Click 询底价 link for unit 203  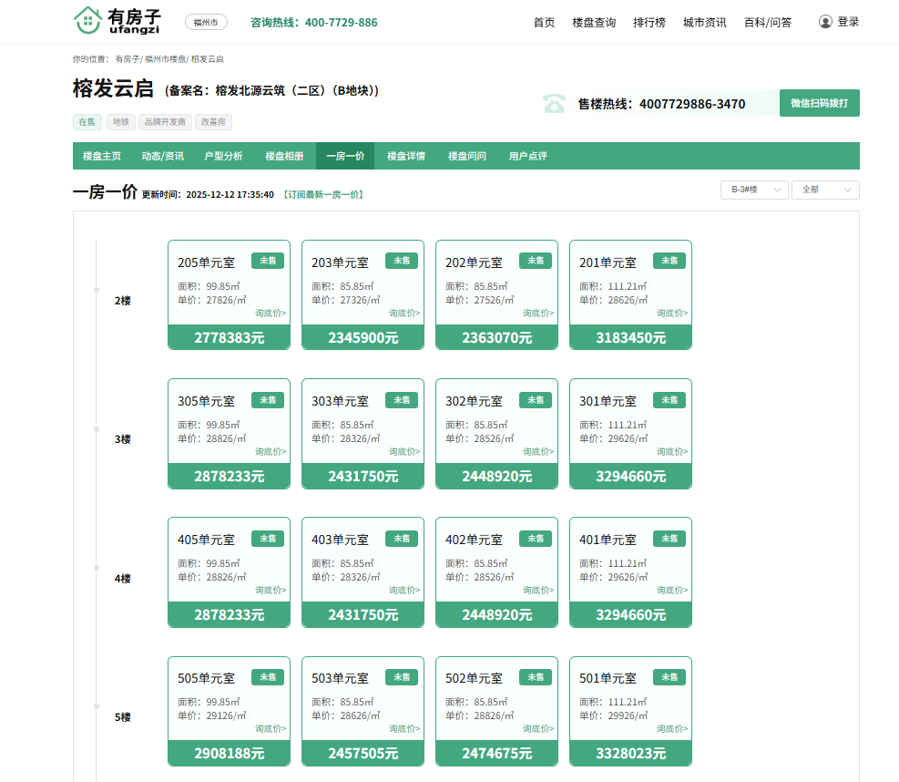404,313
